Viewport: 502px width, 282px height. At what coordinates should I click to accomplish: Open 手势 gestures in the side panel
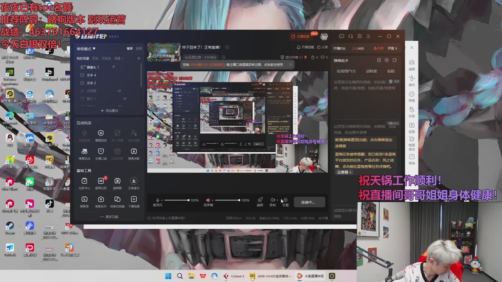412,112
